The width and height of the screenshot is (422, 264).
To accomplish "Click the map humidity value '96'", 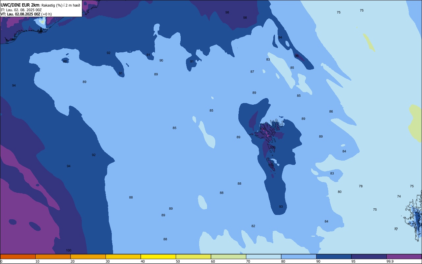I will pos(297,56).
